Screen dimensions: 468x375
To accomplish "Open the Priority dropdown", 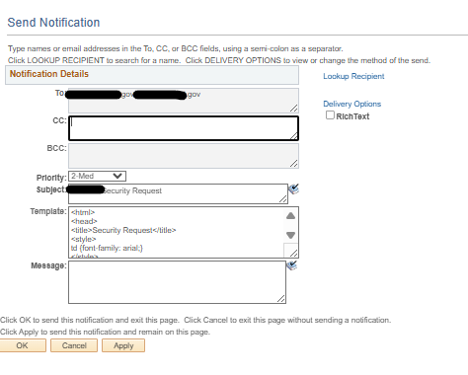I will pyautogui.click(x=97, y=176).
